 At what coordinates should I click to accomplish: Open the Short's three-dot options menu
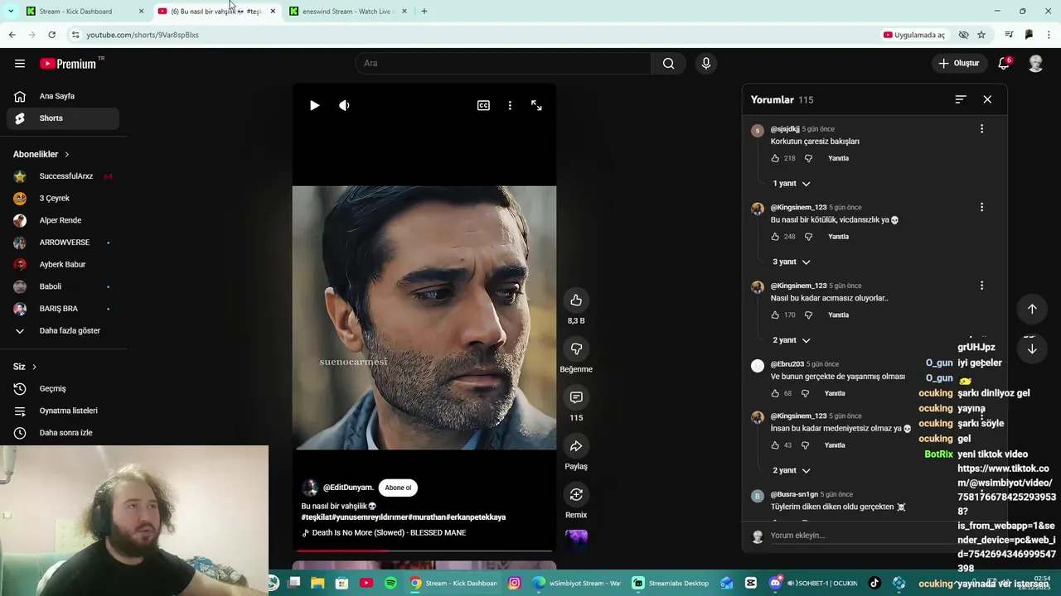pos(510,105)
